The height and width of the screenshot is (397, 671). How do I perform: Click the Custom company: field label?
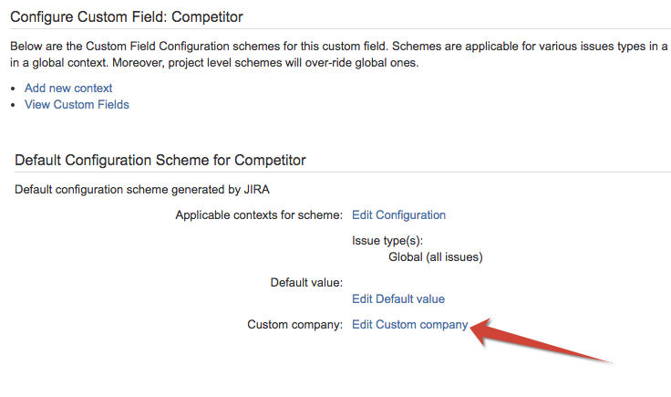click(x=294, y=324)
